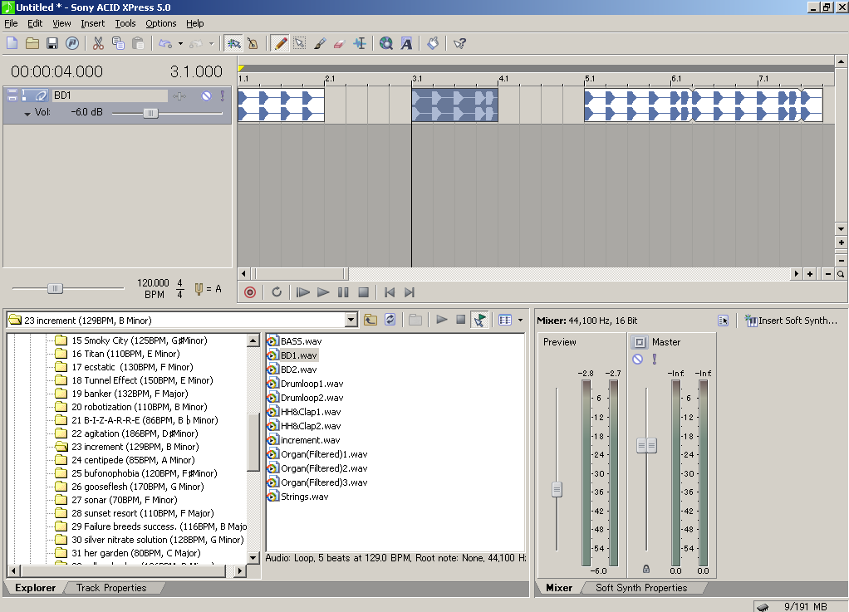The image size is (849, 612).
Task: Click the Paste clipboard icon
Action: pyautogui.click(x=138, y=43)
